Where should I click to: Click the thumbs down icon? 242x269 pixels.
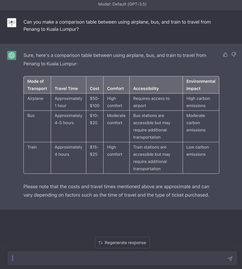(234, 55)
